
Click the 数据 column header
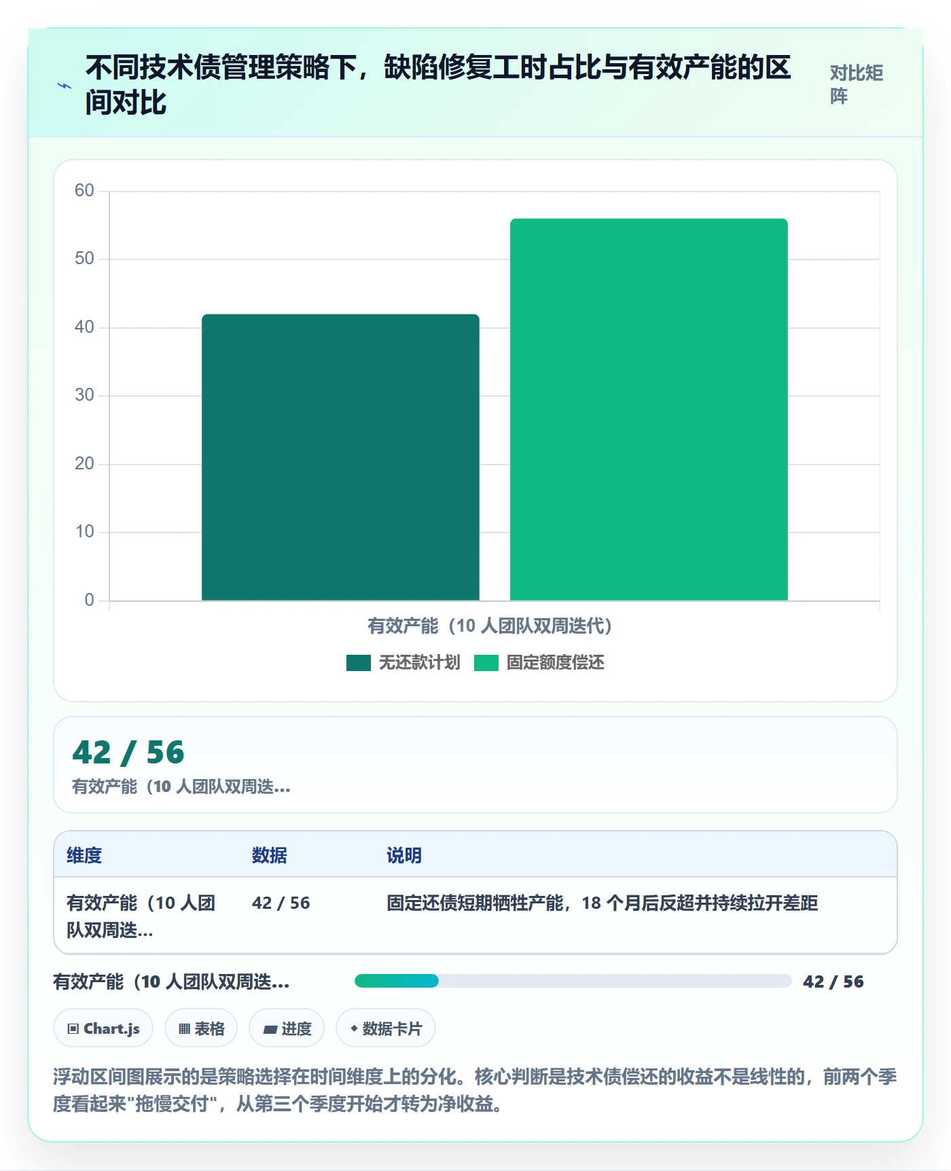pos(270,855)
